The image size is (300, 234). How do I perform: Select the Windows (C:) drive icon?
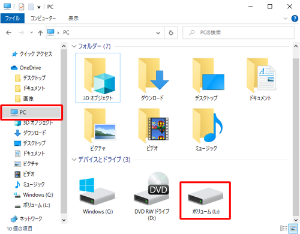[98, 196]
